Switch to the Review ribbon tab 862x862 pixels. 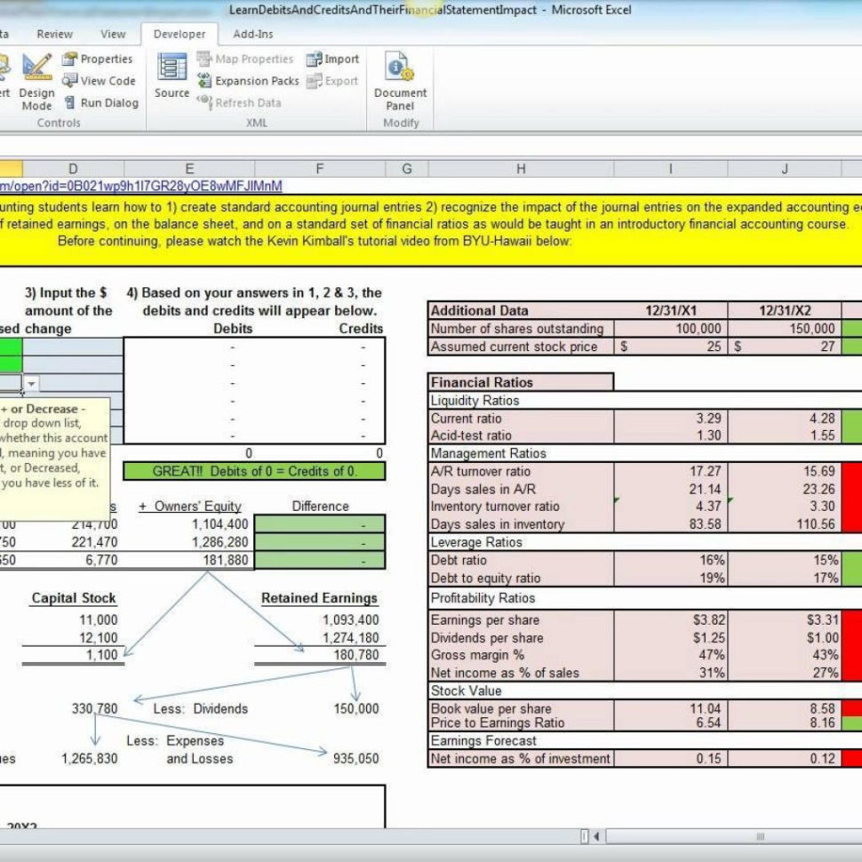click(55, 34)
